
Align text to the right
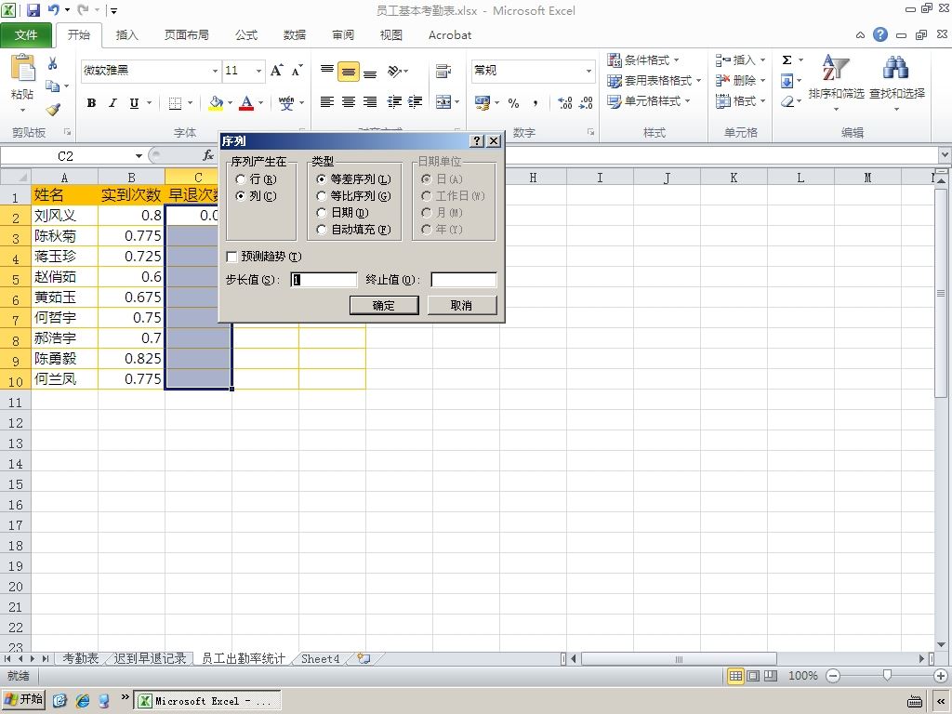pyautogui.click(x=370, y=102)
